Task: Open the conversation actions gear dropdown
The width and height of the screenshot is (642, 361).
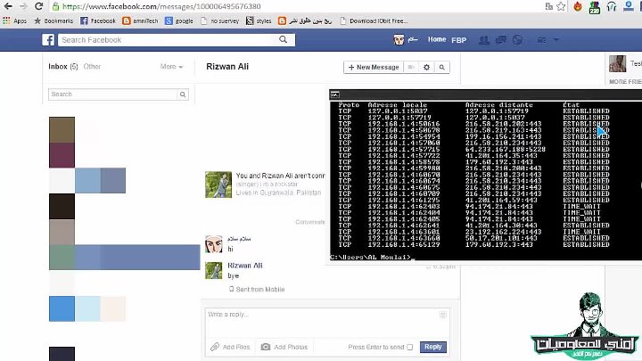Action: 427,68
